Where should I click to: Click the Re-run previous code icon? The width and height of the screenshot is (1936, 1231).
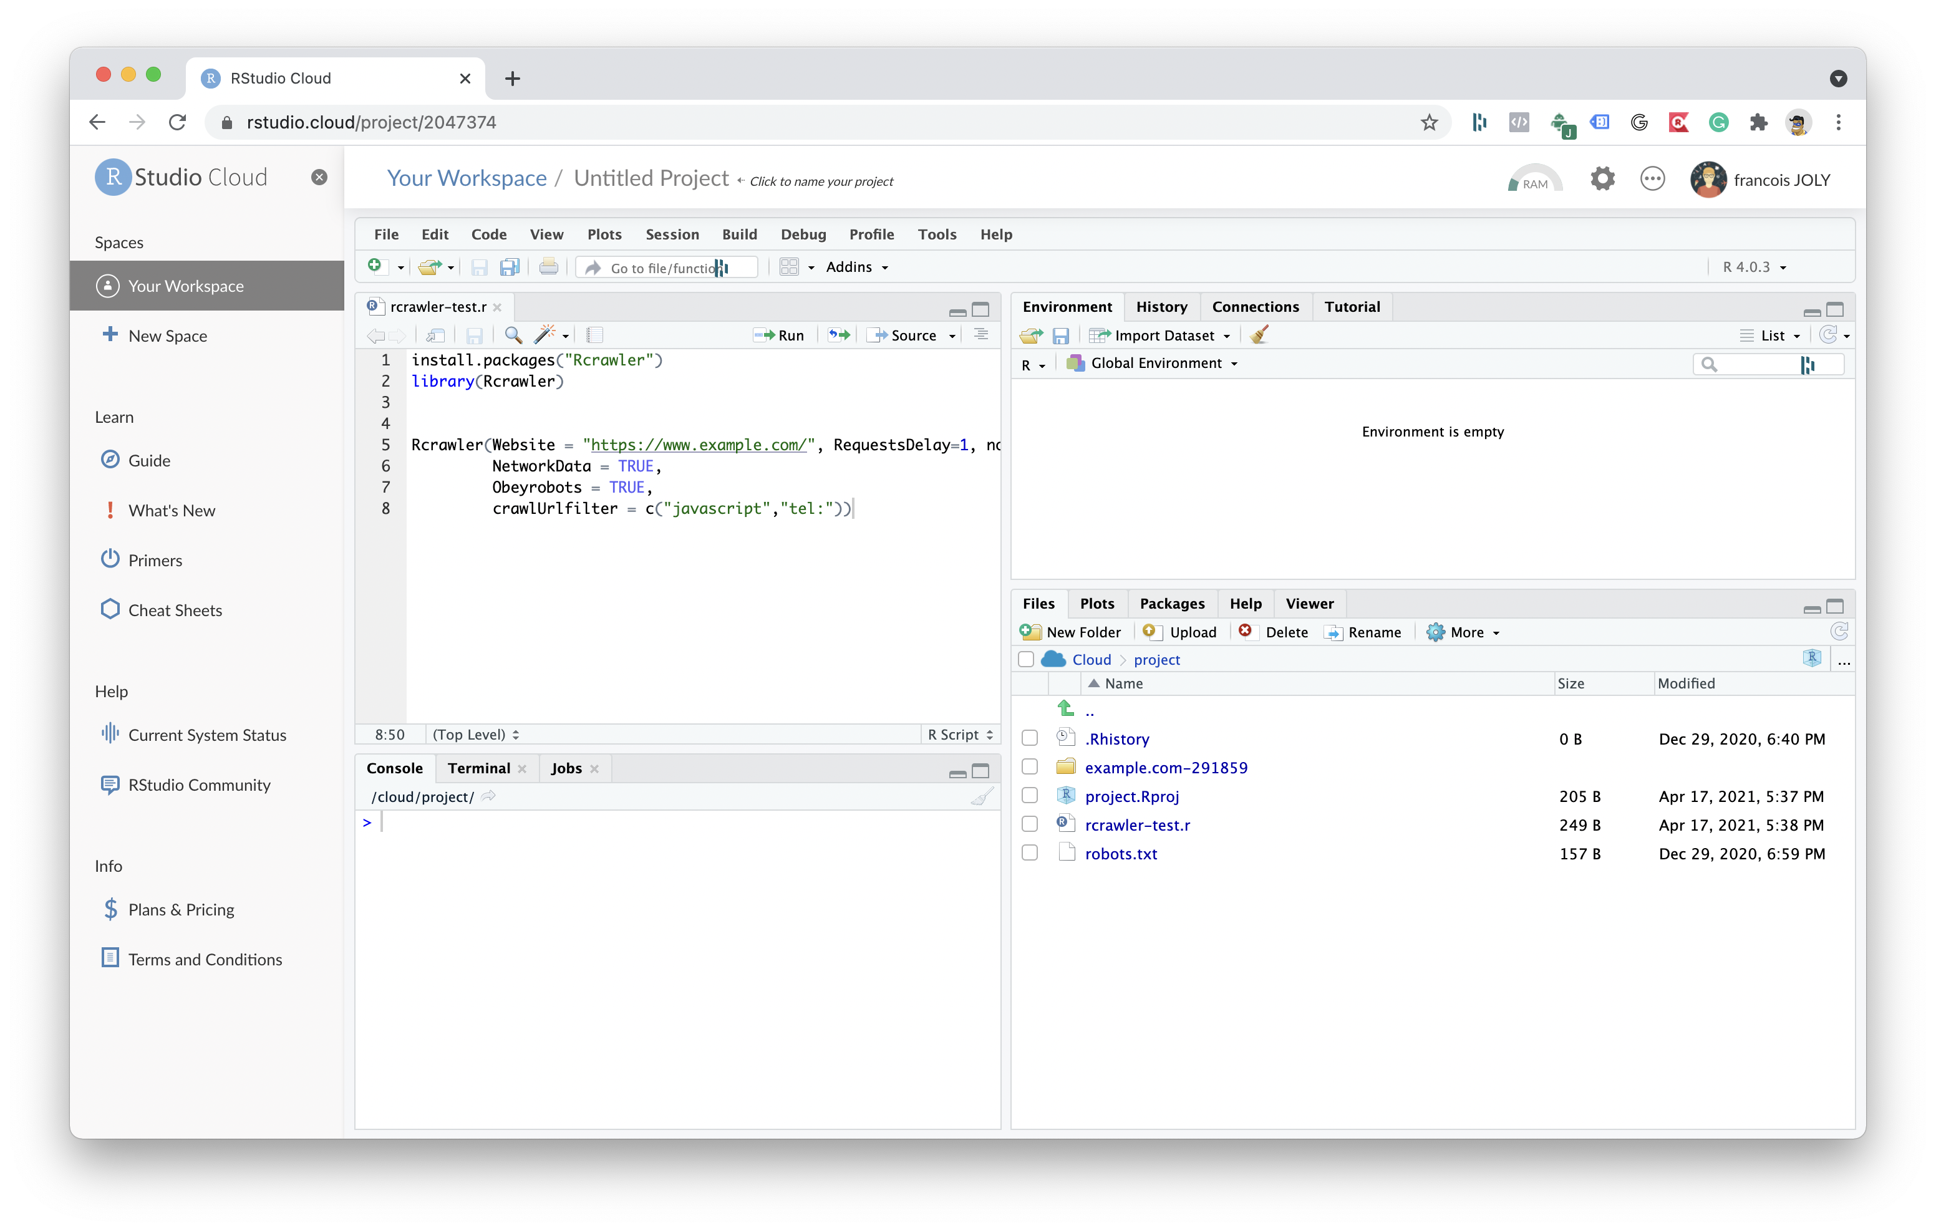pos(840,336)
